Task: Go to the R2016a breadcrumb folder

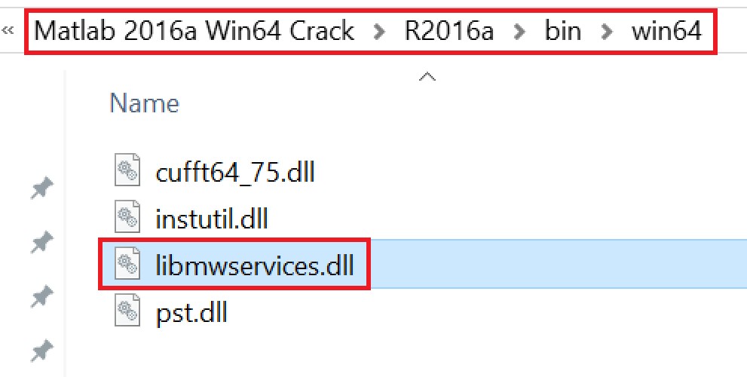Action: pos(450,31)
